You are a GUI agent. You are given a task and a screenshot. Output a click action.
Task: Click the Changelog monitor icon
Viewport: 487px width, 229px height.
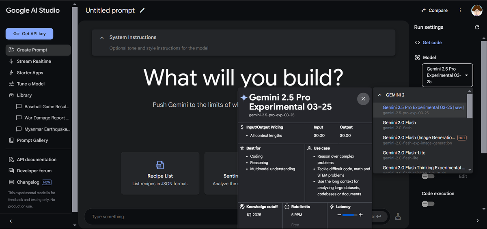click(x=11, y=182)
